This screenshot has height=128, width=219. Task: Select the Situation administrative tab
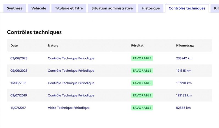tap(112, 8)
